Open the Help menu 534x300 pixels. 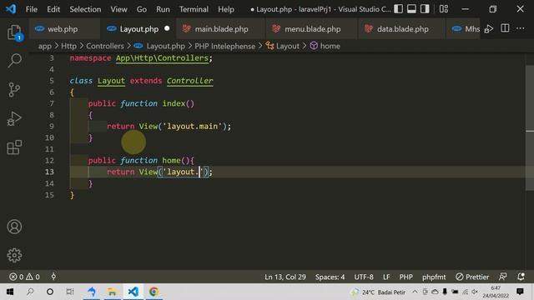coord(226,9)
